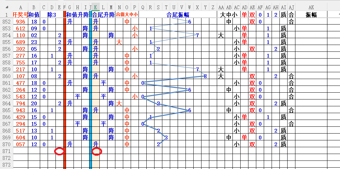Click sum value 20 in row 864
This screenshot has height=169, width=340.
pyautogui.click(x=34, y=104)
